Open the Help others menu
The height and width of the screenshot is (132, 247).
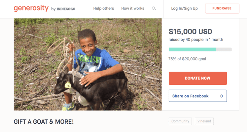click(x=103, y=9)
